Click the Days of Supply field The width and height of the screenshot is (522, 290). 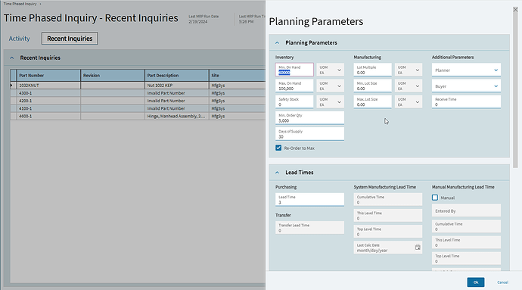(x=309, y=134)
